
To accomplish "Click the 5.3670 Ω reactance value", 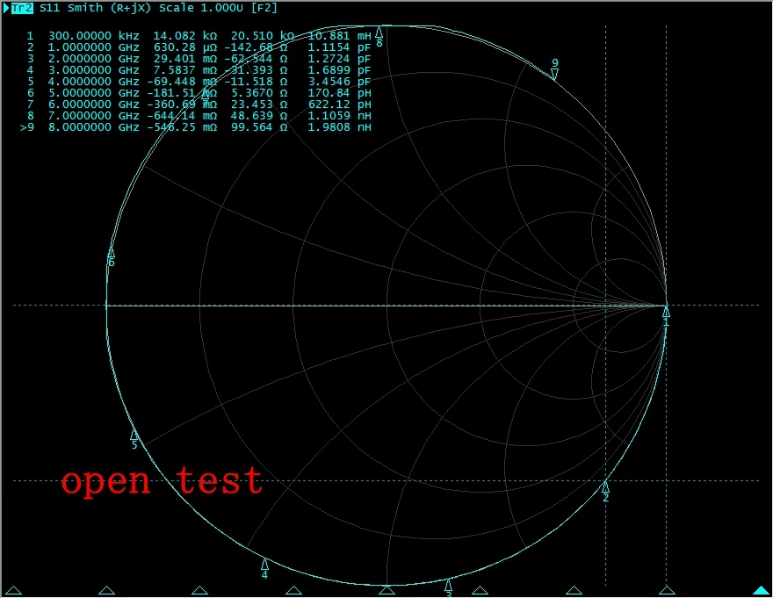I will click(x=259, y=93).
